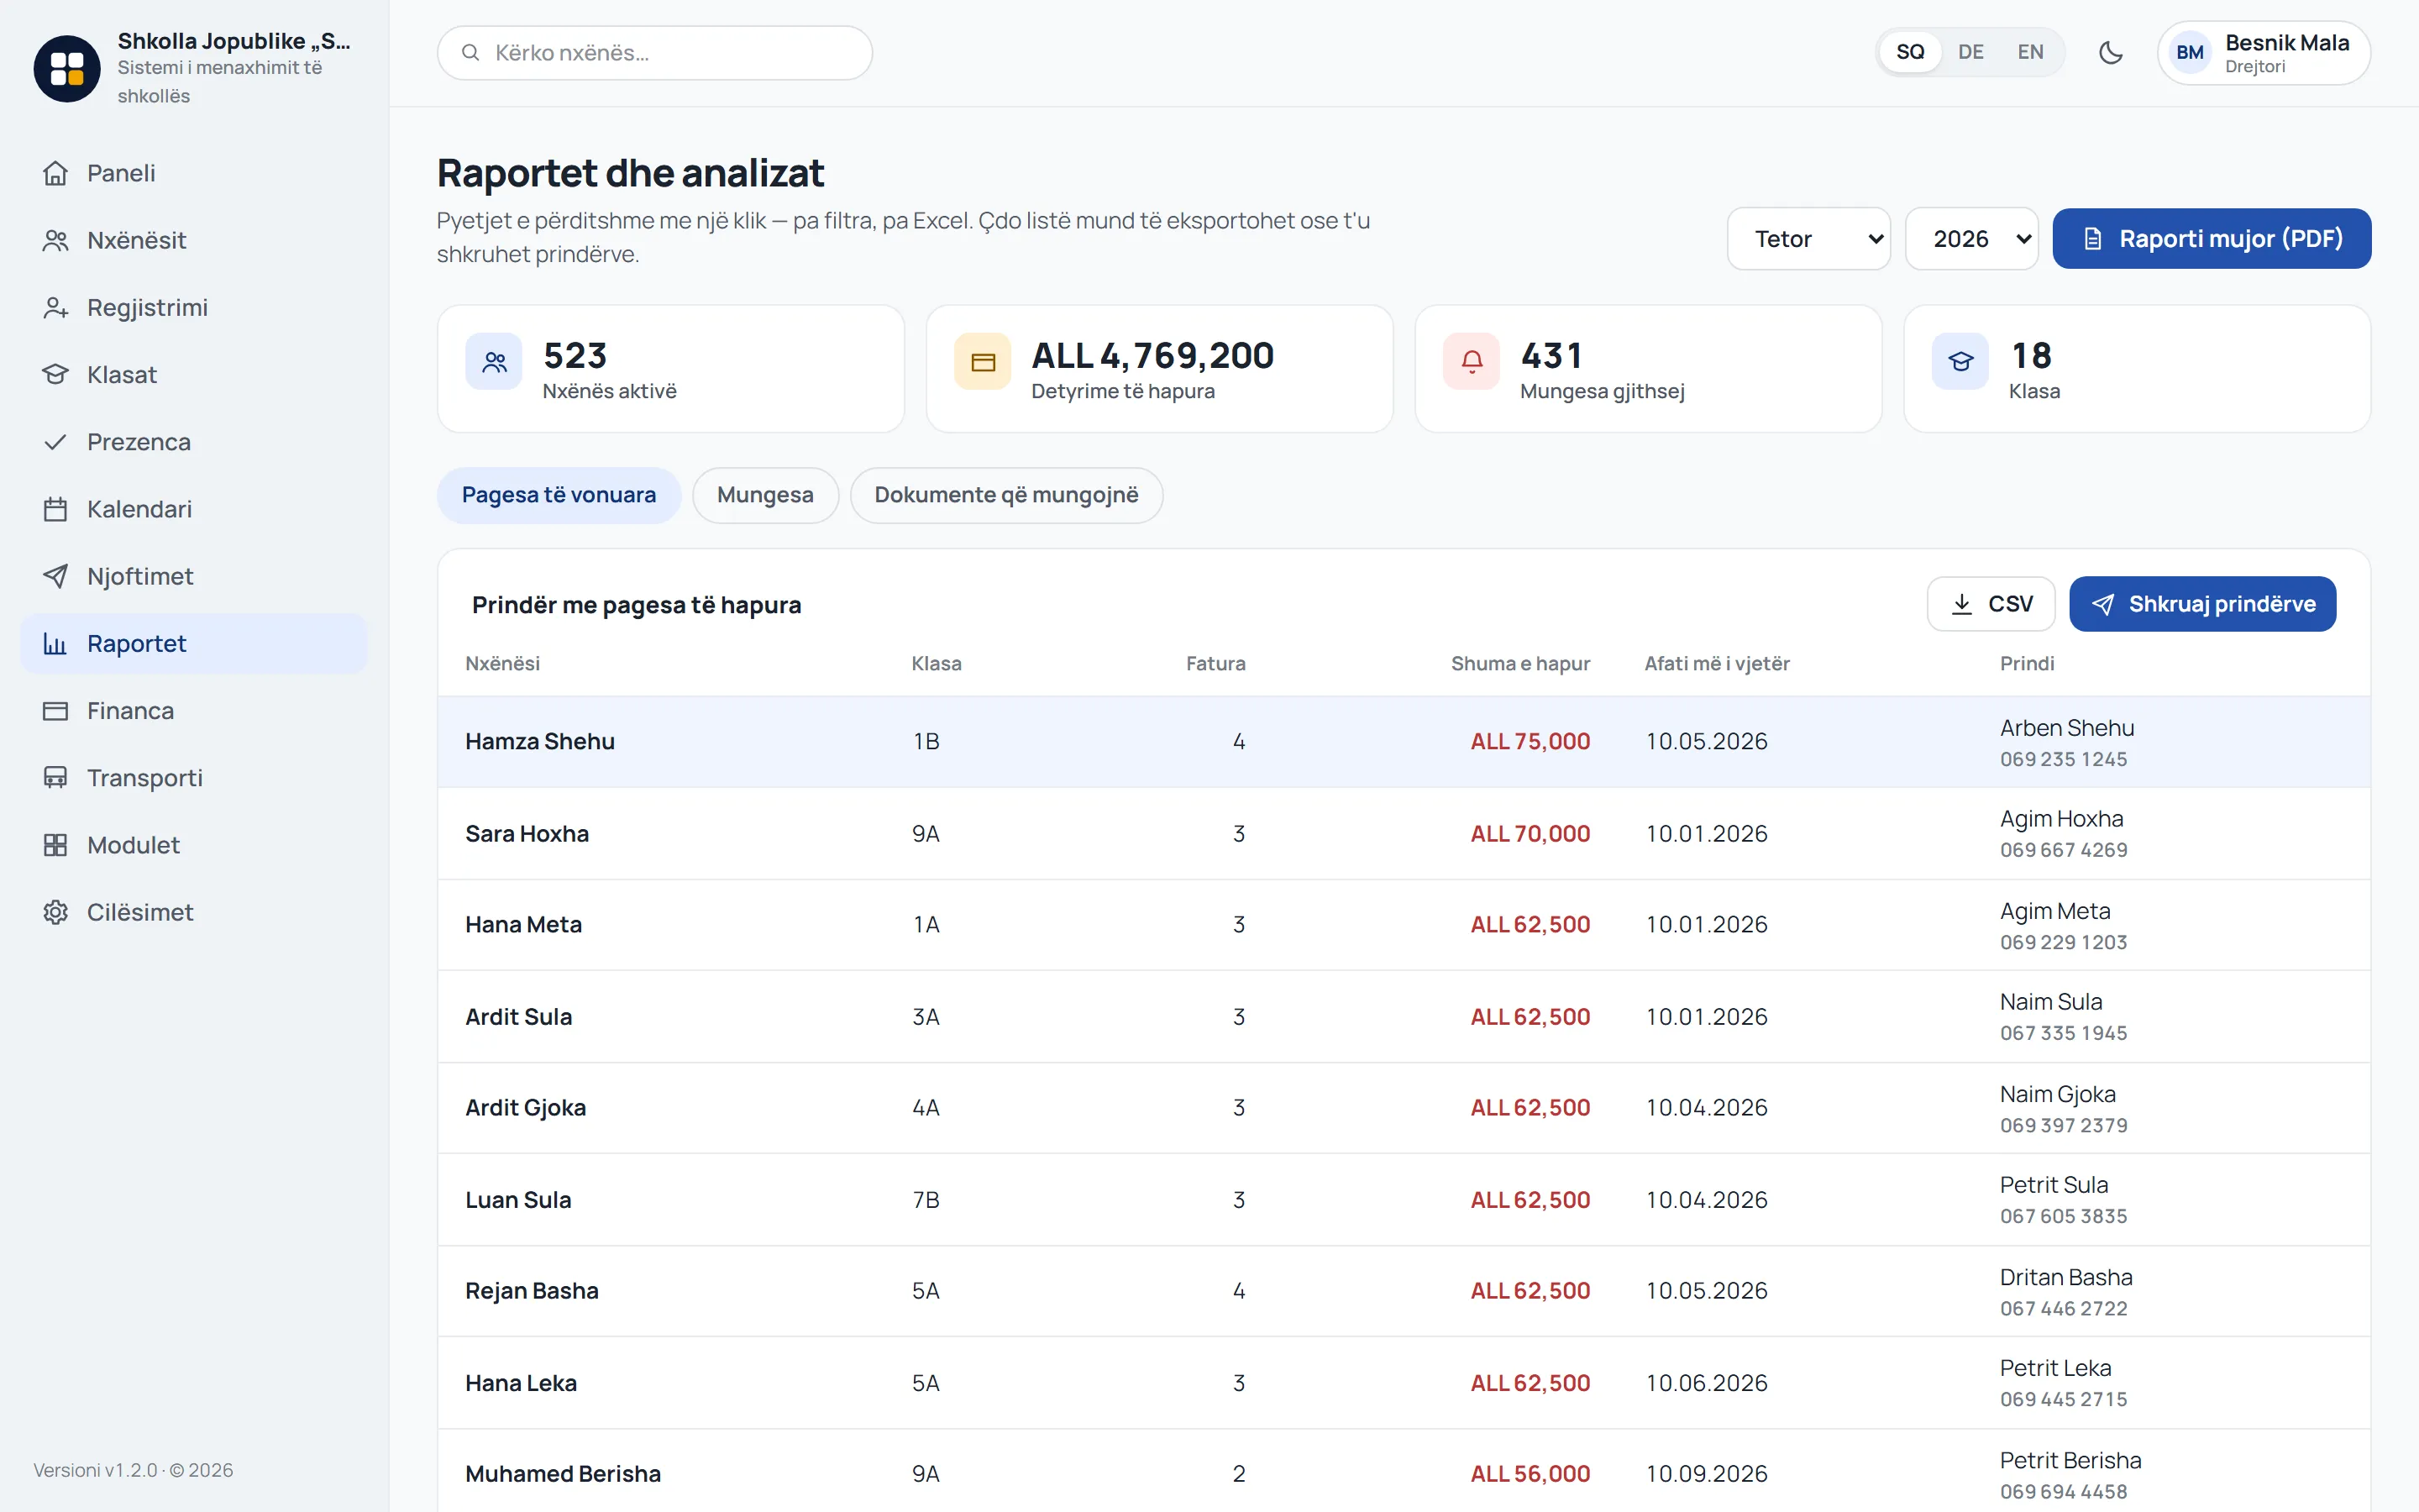Click the Detyrime të hapura card
2419x1512 pixels.
tap(1158, 369)
